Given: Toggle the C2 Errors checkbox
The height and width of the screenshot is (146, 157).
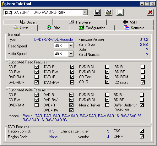Looking at the screenshot, I should tap(143, 82).
